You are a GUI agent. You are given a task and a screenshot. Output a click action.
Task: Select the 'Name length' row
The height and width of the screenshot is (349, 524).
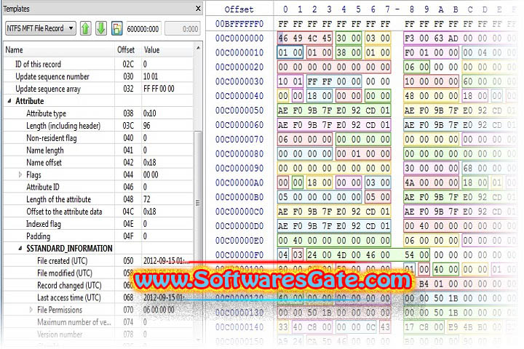[98, 150]
